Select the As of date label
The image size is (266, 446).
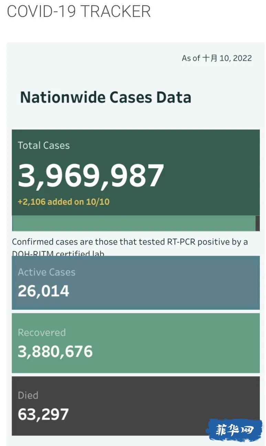pos(217,58)
